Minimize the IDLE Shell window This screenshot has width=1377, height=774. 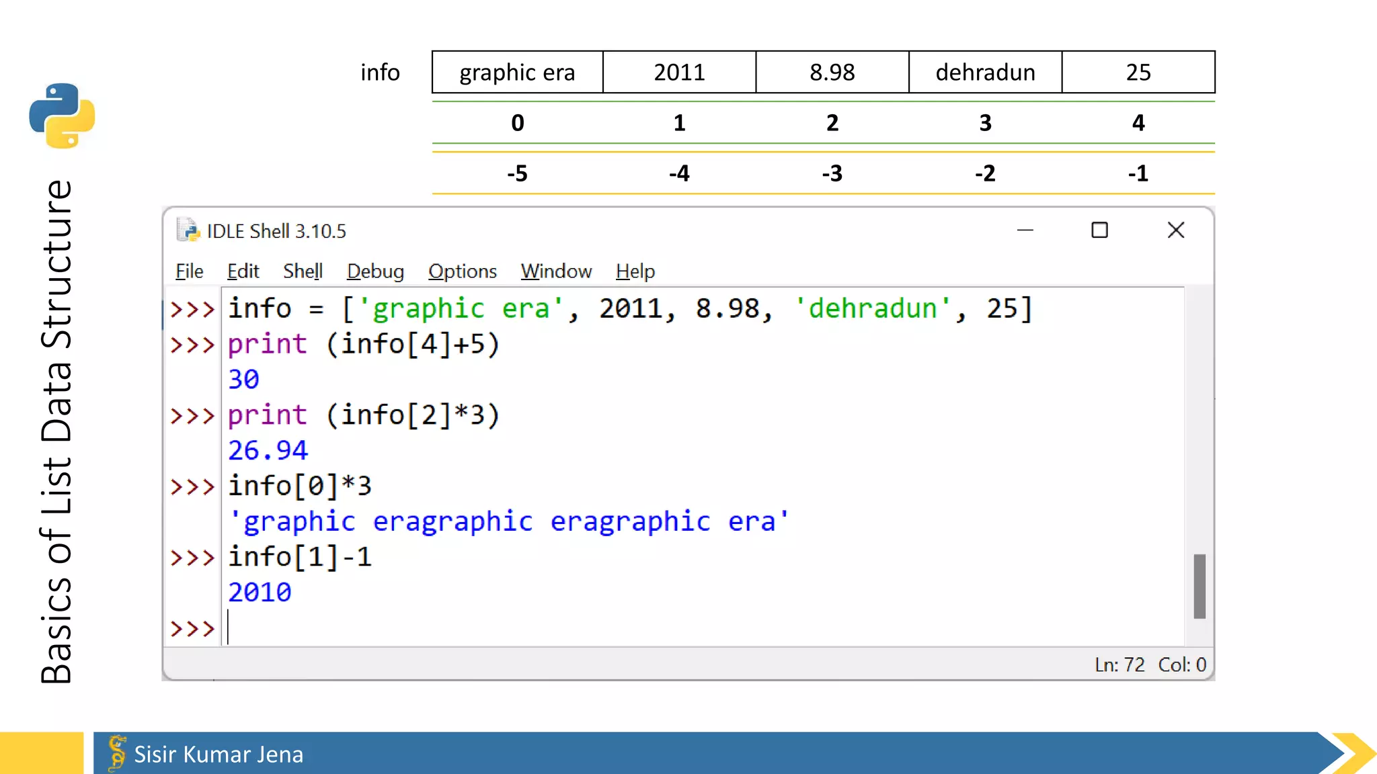coord(1025,230)
